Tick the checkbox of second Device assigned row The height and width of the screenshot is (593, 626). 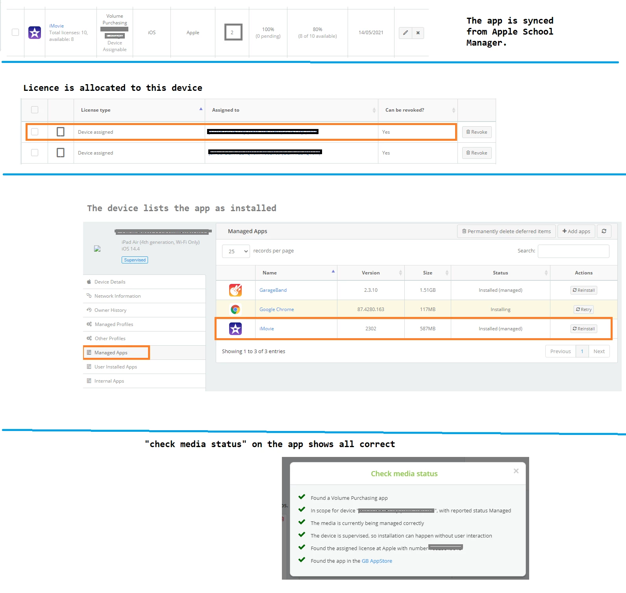35,153
